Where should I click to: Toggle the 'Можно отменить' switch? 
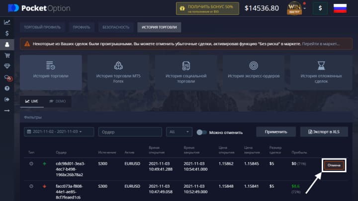point(202,132)
